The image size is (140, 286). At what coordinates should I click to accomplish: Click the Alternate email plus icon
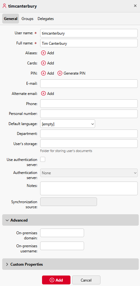[x=43, y=94]
